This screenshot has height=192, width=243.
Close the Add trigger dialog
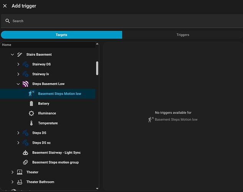point(5,6)
